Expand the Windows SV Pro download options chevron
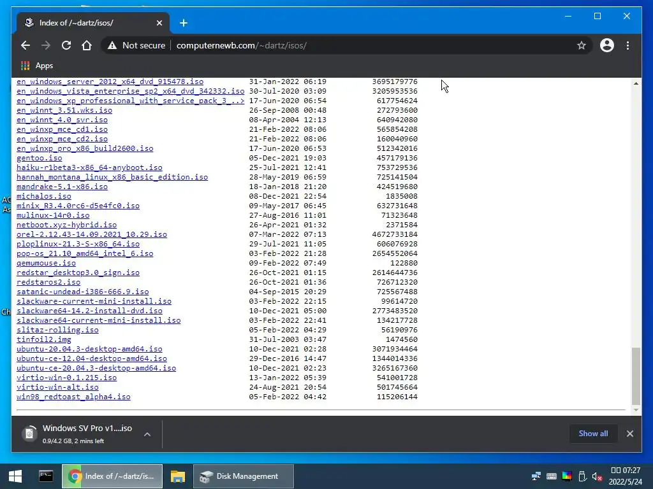 point(147,434)
